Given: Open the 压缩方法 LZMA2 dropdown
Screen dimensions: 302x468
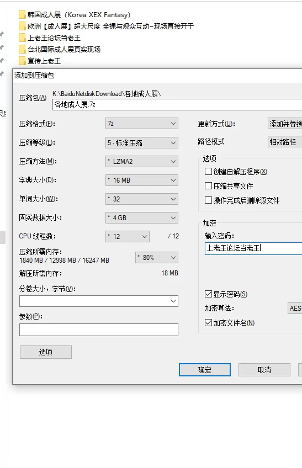Looking at the screenshot, I should (x=141, y=162).
